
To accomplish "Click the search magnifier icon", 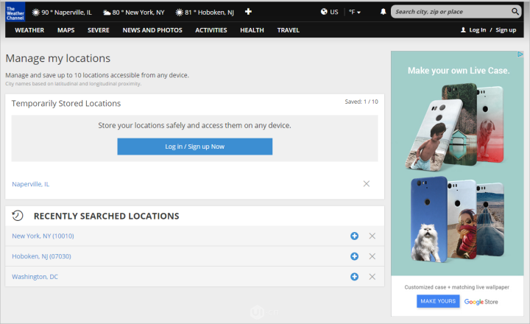I will [515, 12].
